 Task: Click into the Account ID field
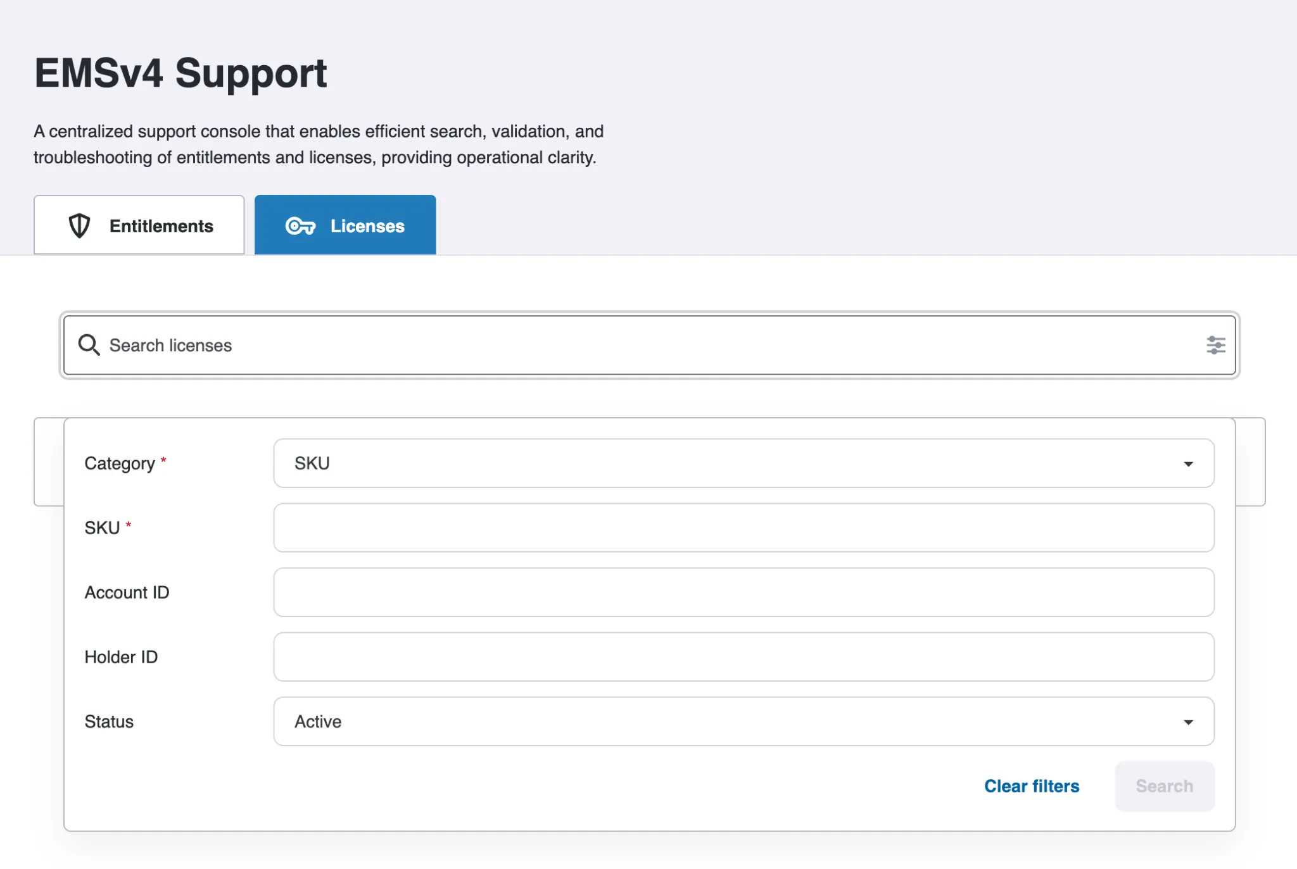click(x=743, y=592)
